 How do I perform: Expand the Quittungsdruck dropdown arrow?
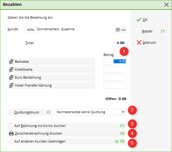click(123, 112)
